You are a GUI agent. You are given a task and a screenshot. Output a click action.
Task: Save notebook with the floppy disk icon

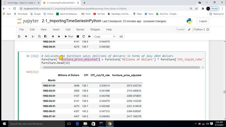[x=19, y=36]
